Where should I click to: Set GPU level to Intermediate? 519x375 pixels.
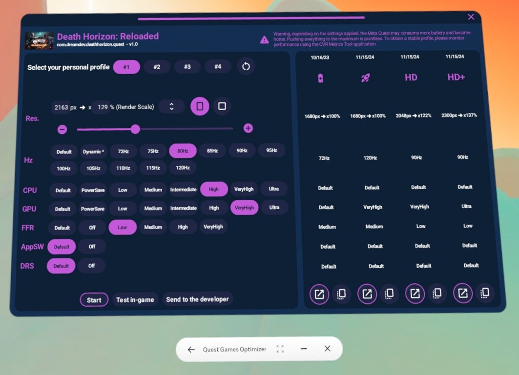tap(184, 208)
